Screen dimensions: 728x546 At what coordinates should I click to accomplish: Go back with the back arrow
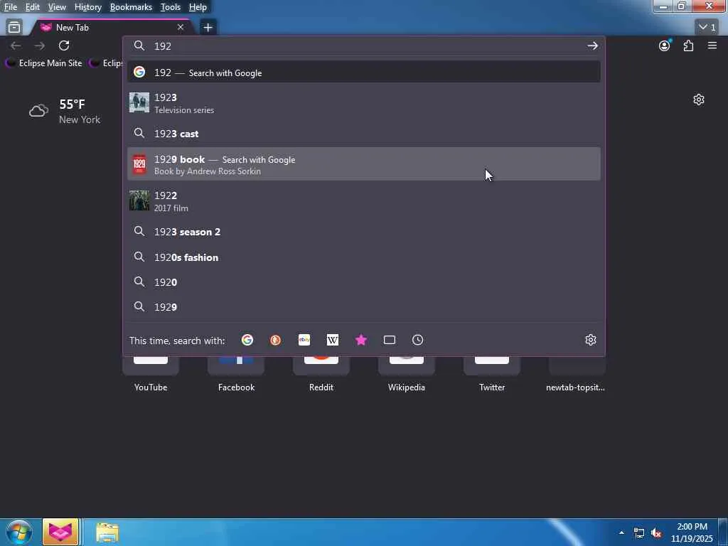coord(16,45)
